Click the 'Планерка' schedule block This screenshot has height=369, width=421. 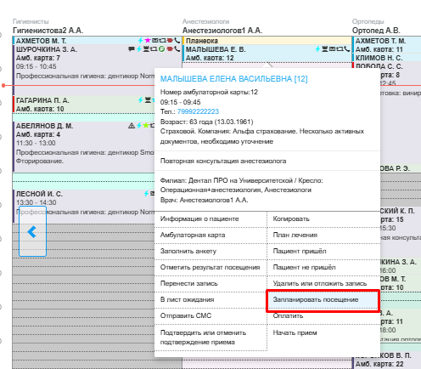(x=267, y=41)
